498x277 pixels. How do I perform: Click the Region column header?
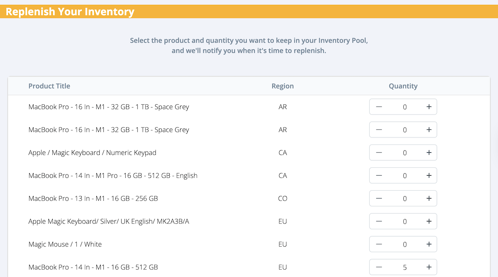tap(283, 86)
